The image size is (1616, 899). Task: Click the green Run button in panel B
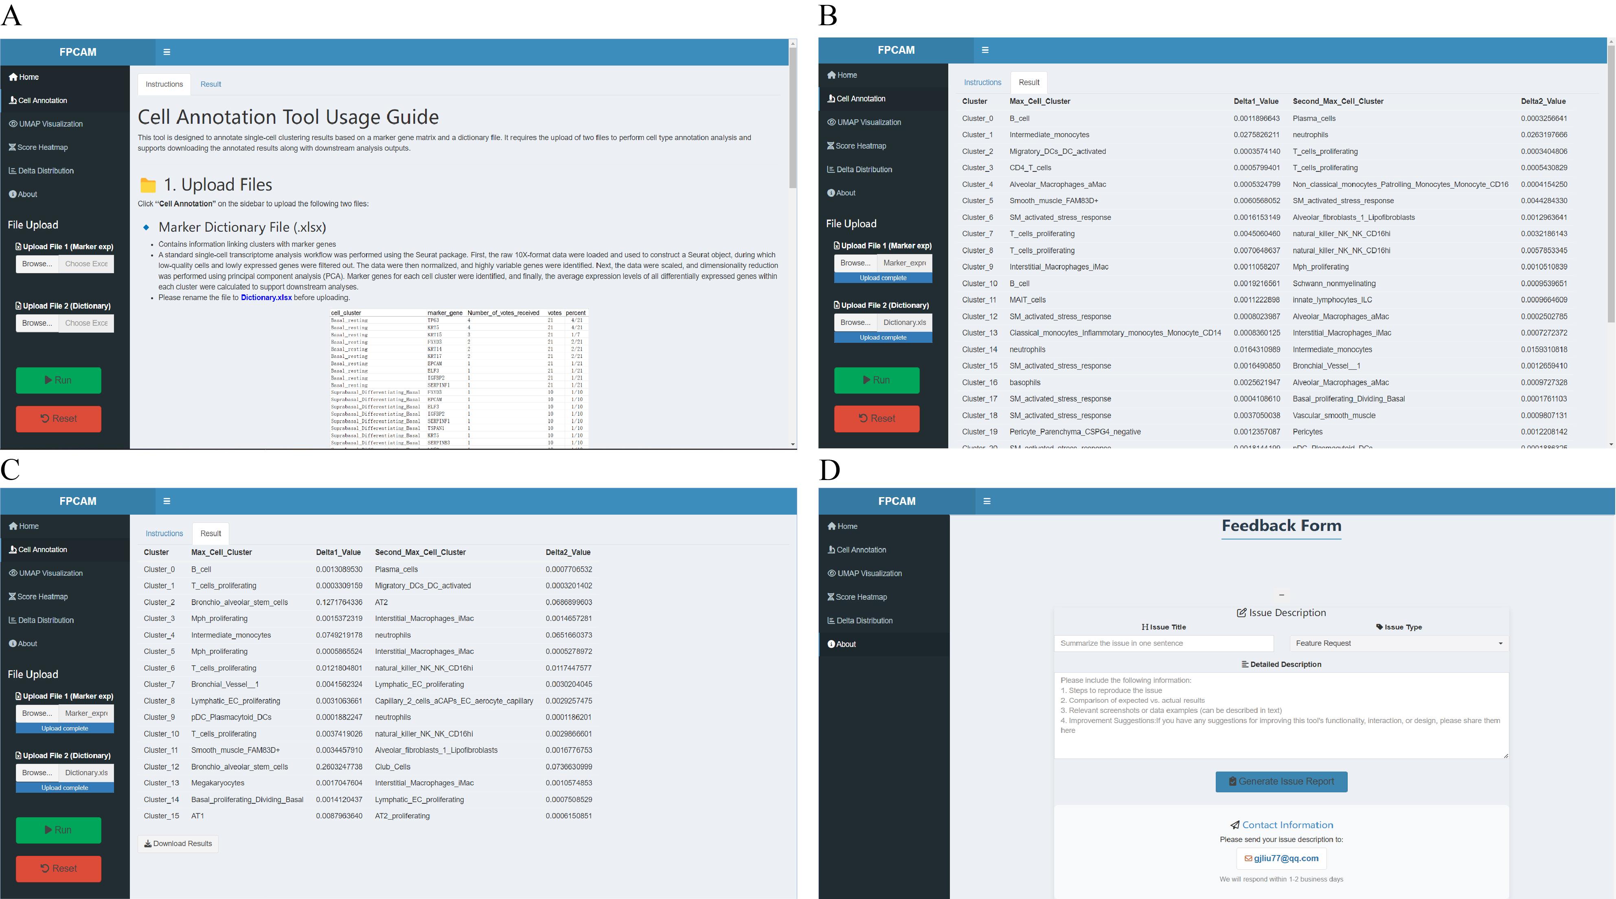[x=877, y=380]
